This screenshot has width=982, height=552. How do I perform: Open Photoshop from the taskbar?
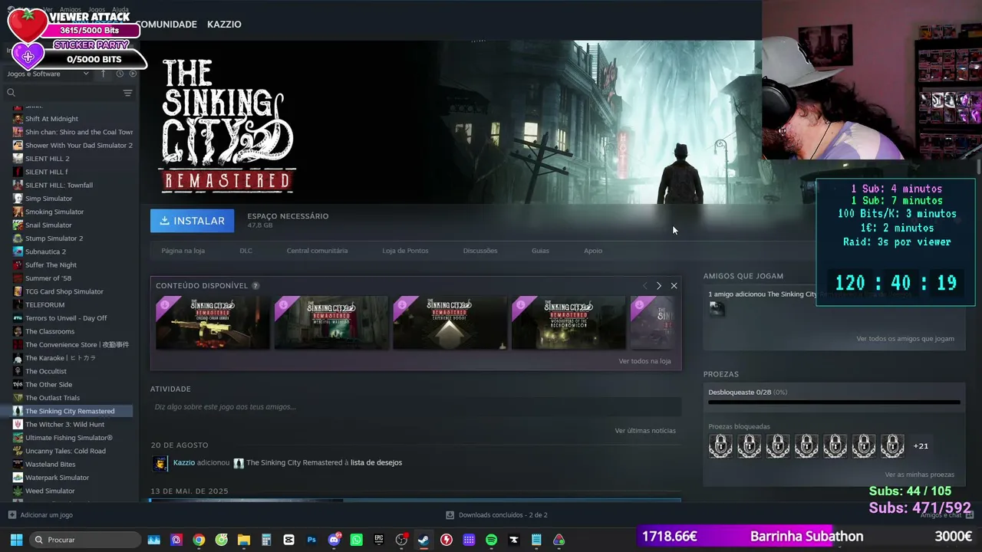[x=311, y=540]
